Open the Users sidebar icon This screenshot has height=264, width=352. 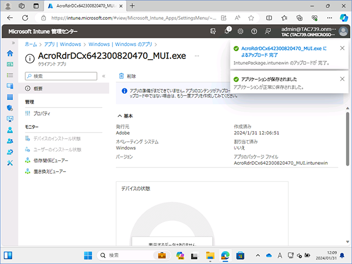(10, 130)
